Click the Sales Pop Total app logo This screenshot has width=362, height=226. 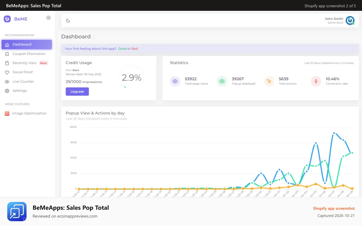(x=17, y=212)
